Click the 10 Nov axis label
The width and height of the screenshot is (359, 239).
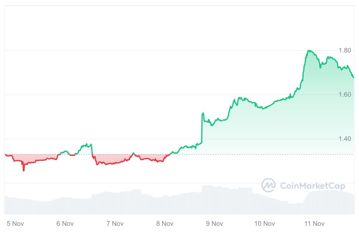pos(264,223)
